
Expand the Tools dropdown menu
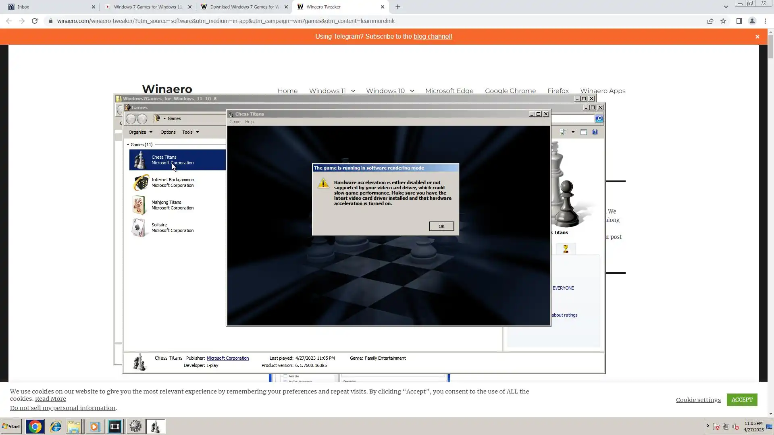pyautogui.click(x=190, y=132)
